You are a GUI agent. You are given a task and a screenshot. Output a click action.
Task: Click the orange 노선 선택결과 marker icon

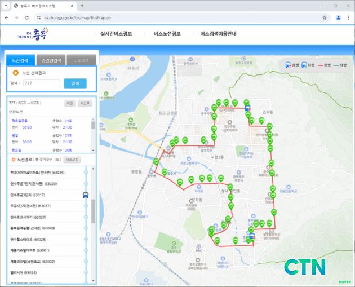15,73
